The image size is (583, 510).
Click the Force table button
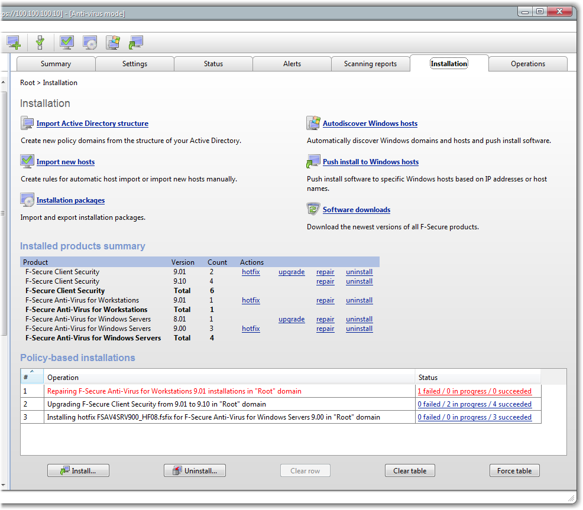pos(514,470)
